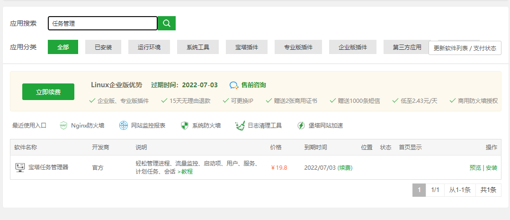This screenshot has height=220, width=510.
Task: Click 15天无理由退款 benefit text
Action: tap(190, 101)
